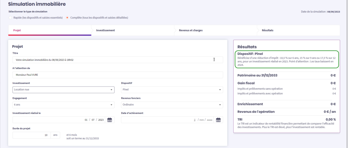Click the year placeholder in Date d'achèvement
This screenshot has height=148, width=348.
tap(209, 120)
